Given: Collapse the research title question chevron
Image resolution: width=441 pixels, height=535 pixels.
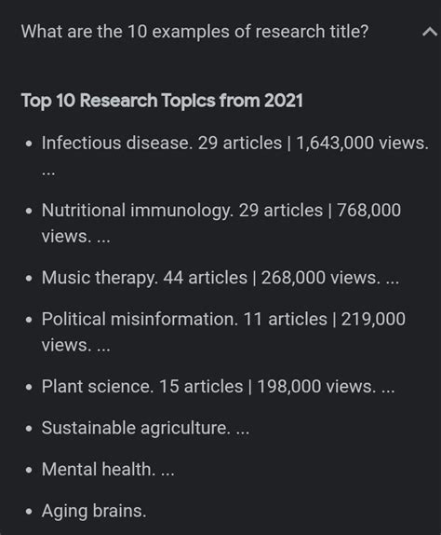Looking at the screenshot, I should 430,32.
